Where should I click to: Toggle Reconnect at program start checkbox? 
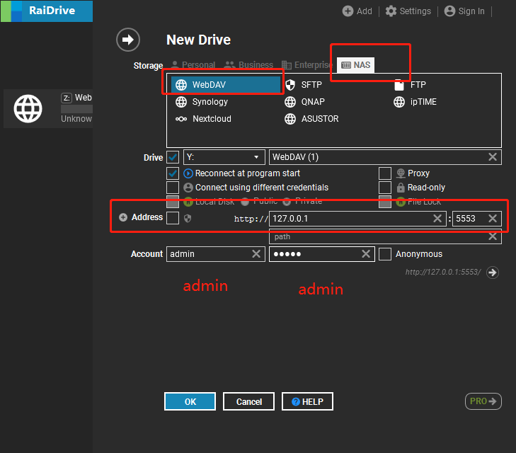point(173,173)
